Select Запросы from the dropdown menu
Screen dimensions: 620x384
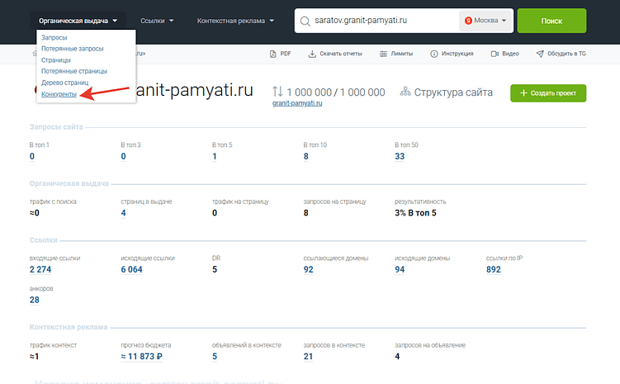click(x=54, y=37)
